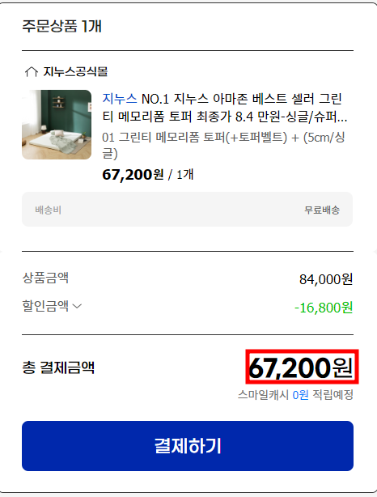This screenshot has height=497, width=377.
Task: Click the green -16,800원 discount amount
Action: tap(324, 308)
